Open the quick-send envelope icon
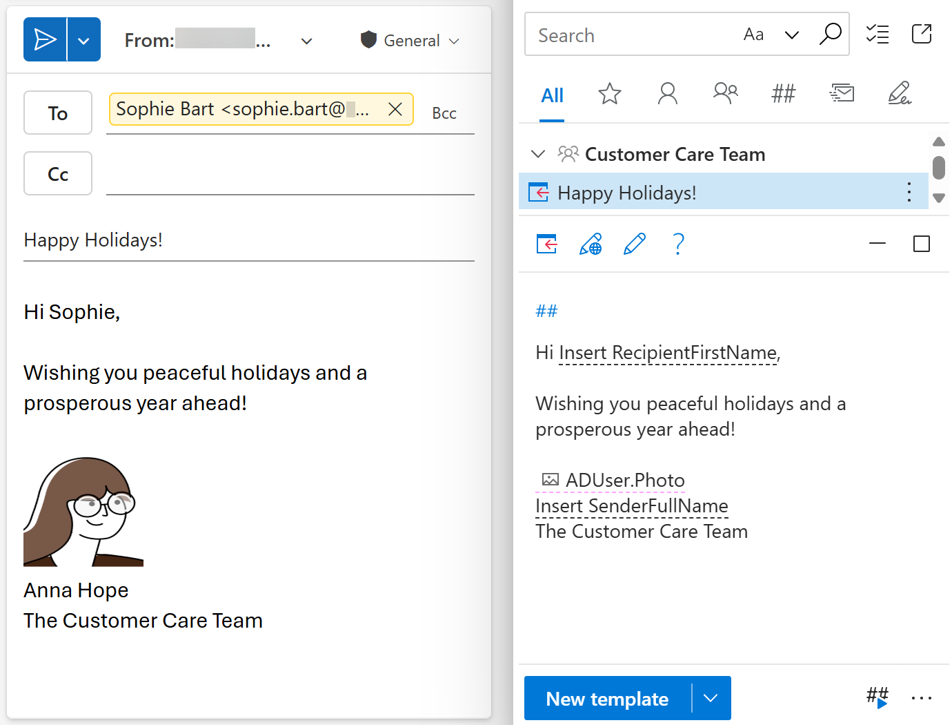This screenshot has width=952, height=725. point(842,93)
